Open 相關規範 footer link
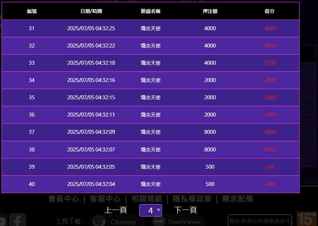318x226 pixels. click(147, 199)
